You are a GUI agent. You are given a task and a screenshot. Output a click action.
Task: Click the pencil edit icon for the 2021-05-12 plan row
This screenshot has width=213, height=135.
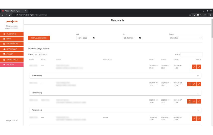[x=199, y=101]
